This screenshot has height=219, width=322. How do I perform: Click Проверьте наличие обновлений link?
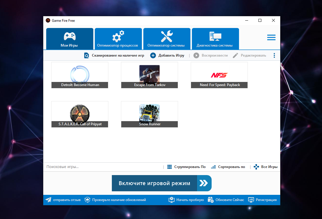click(119, 200)
